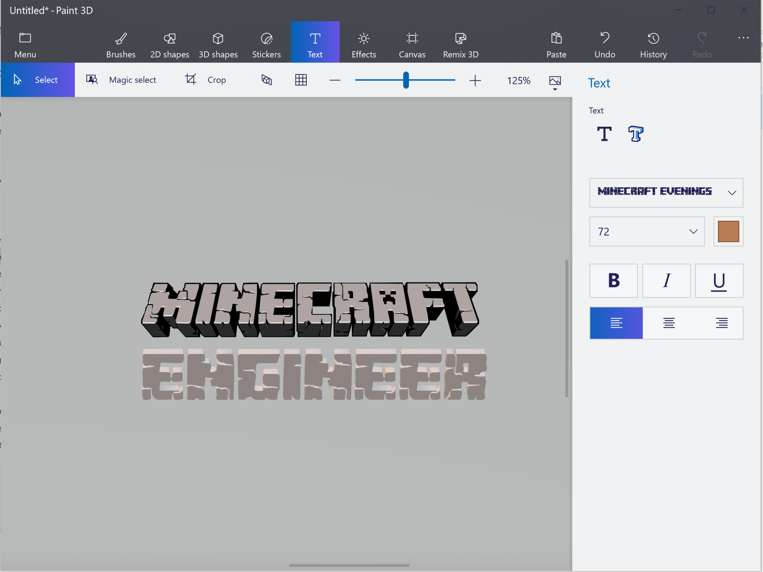
Task: Click the vertical canvas scrollbar
Action: (567, 328)
